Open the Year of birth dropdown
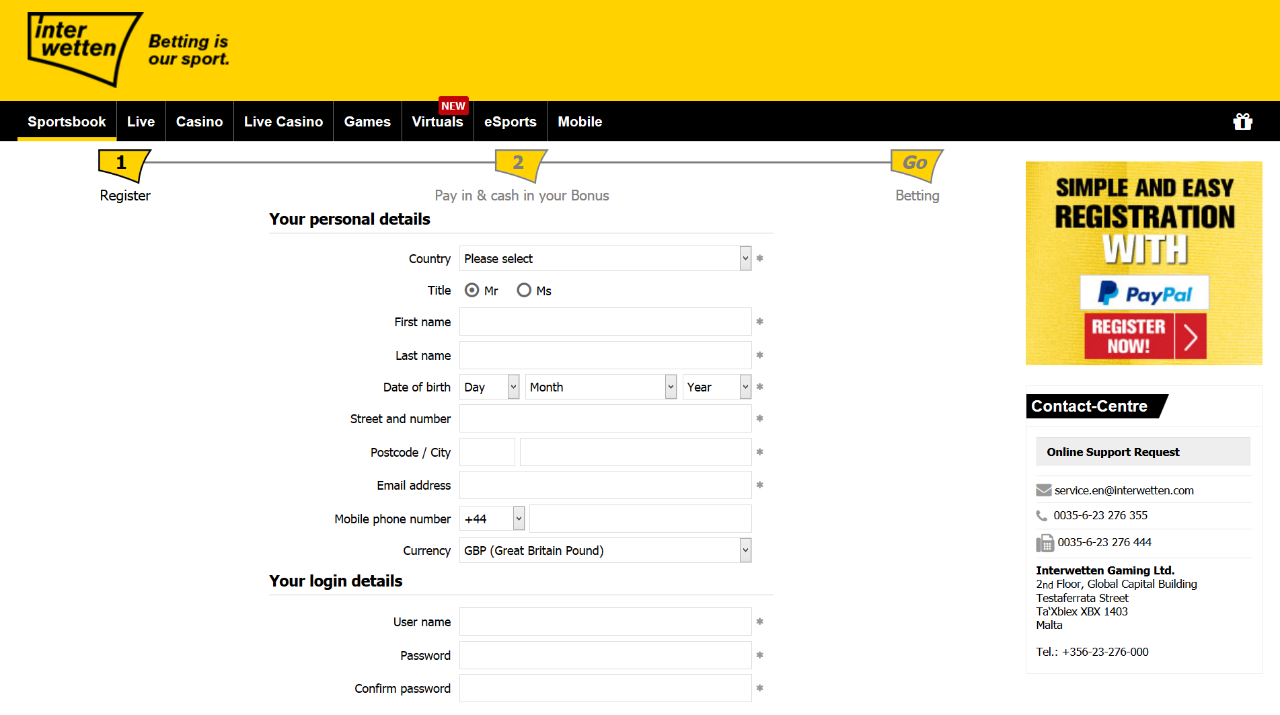The width and height of the screenshot is (1280, 715). 716,387
